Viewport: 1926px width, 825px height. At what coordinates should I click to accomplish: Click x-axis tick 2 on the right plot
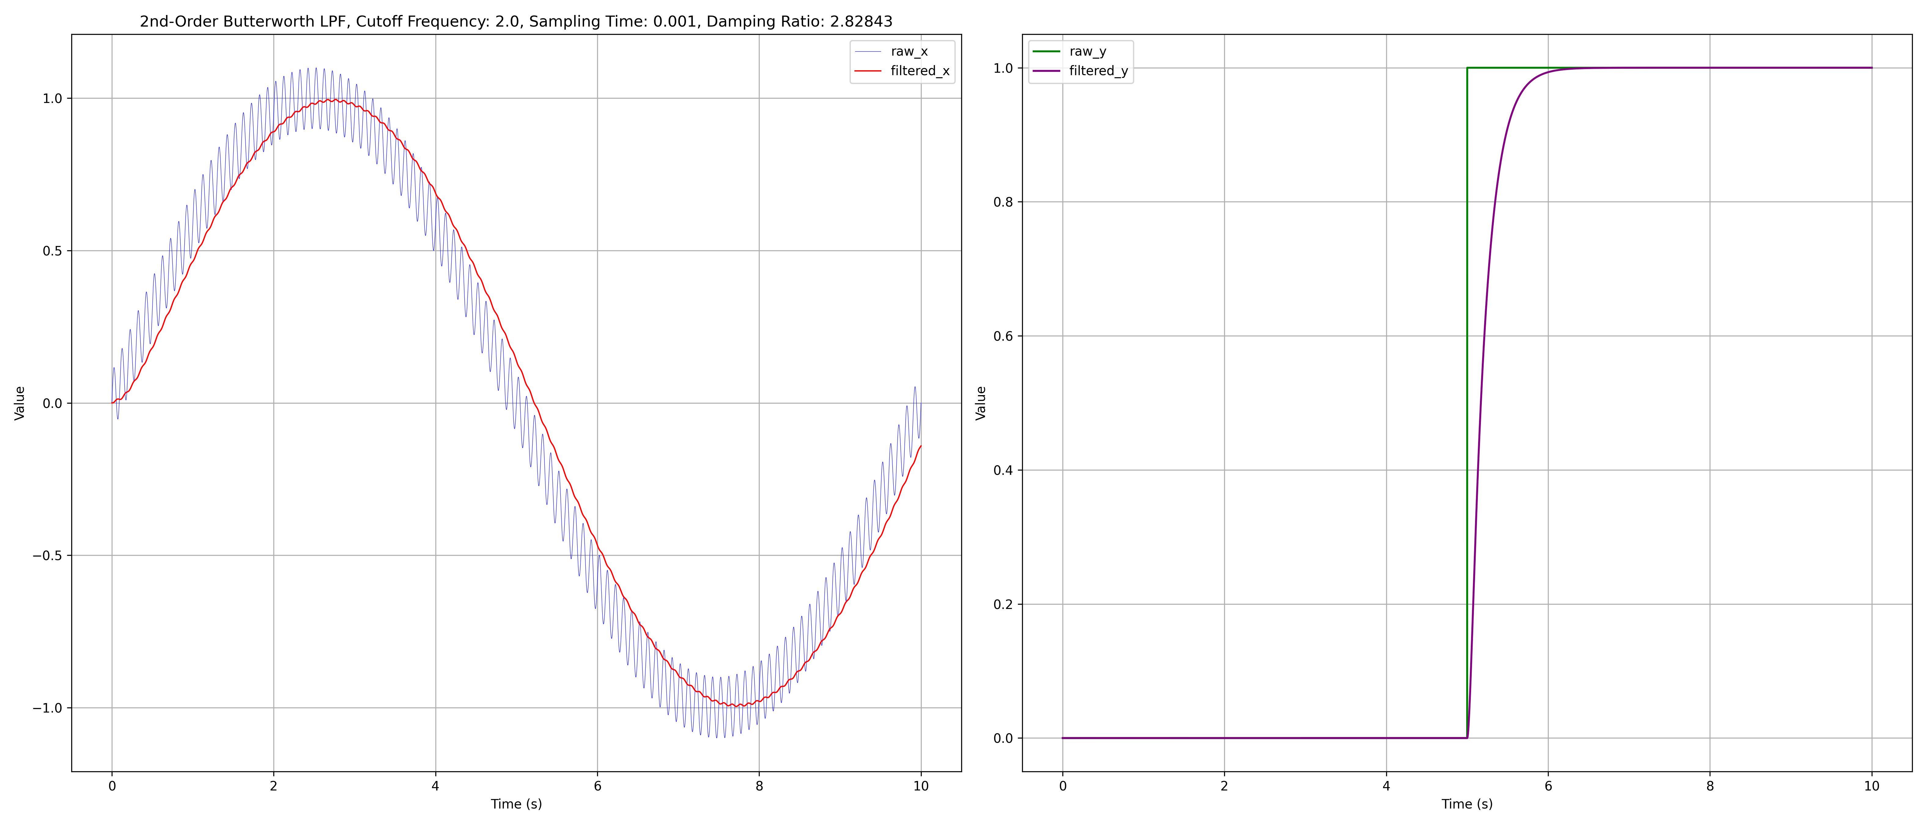pos(1225,786)
